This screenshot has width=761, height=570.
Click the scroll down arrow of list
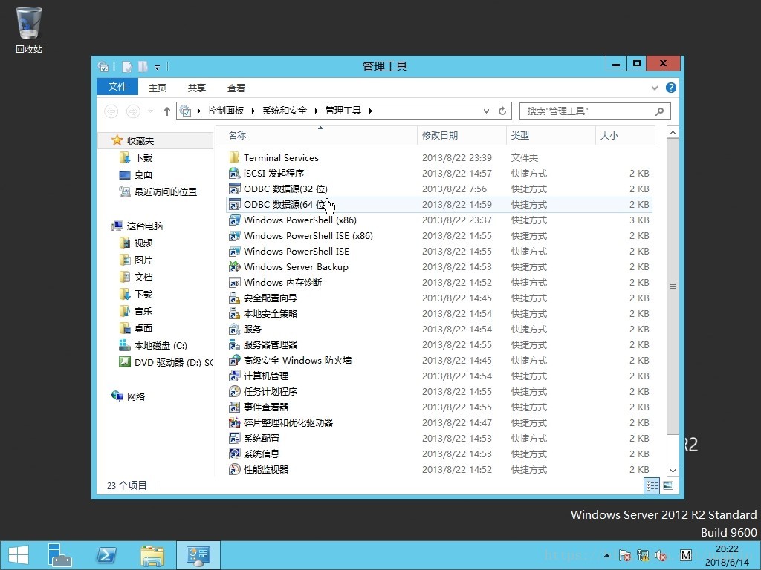pos(673,470)
